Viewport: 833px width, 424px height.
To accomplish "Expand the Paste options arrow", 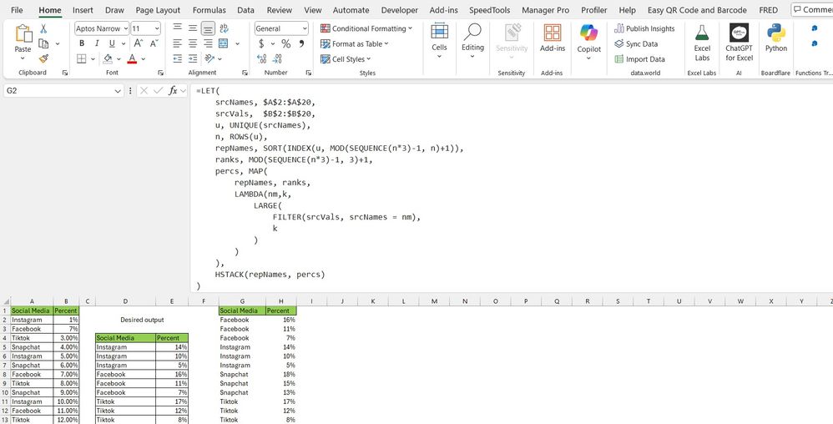I will [23, 58].
